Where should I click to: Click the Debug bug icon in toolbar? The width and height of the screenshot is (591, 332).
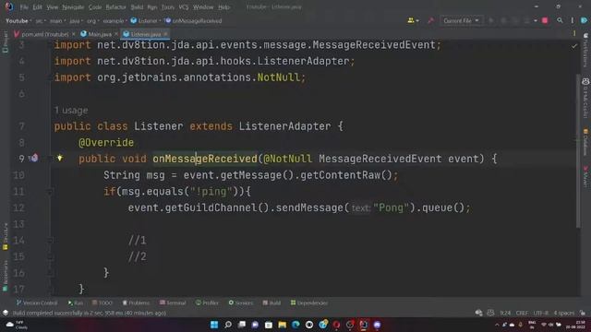503,20
